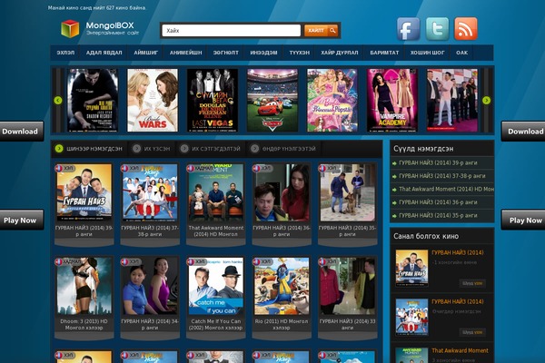
Task: Open ХОШИН ШОГ menu item
Action: 427,53
